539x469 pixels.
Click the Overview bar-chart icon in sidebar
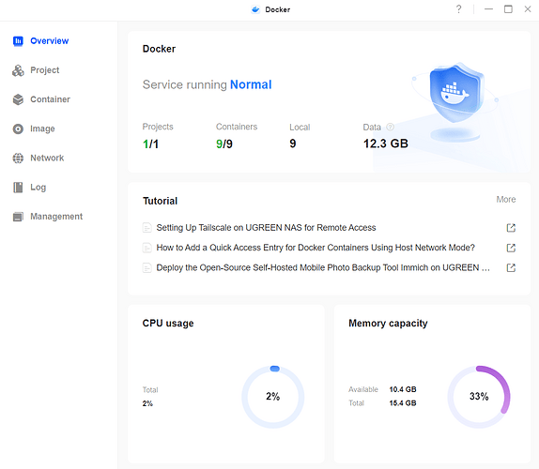click(18, 41)
